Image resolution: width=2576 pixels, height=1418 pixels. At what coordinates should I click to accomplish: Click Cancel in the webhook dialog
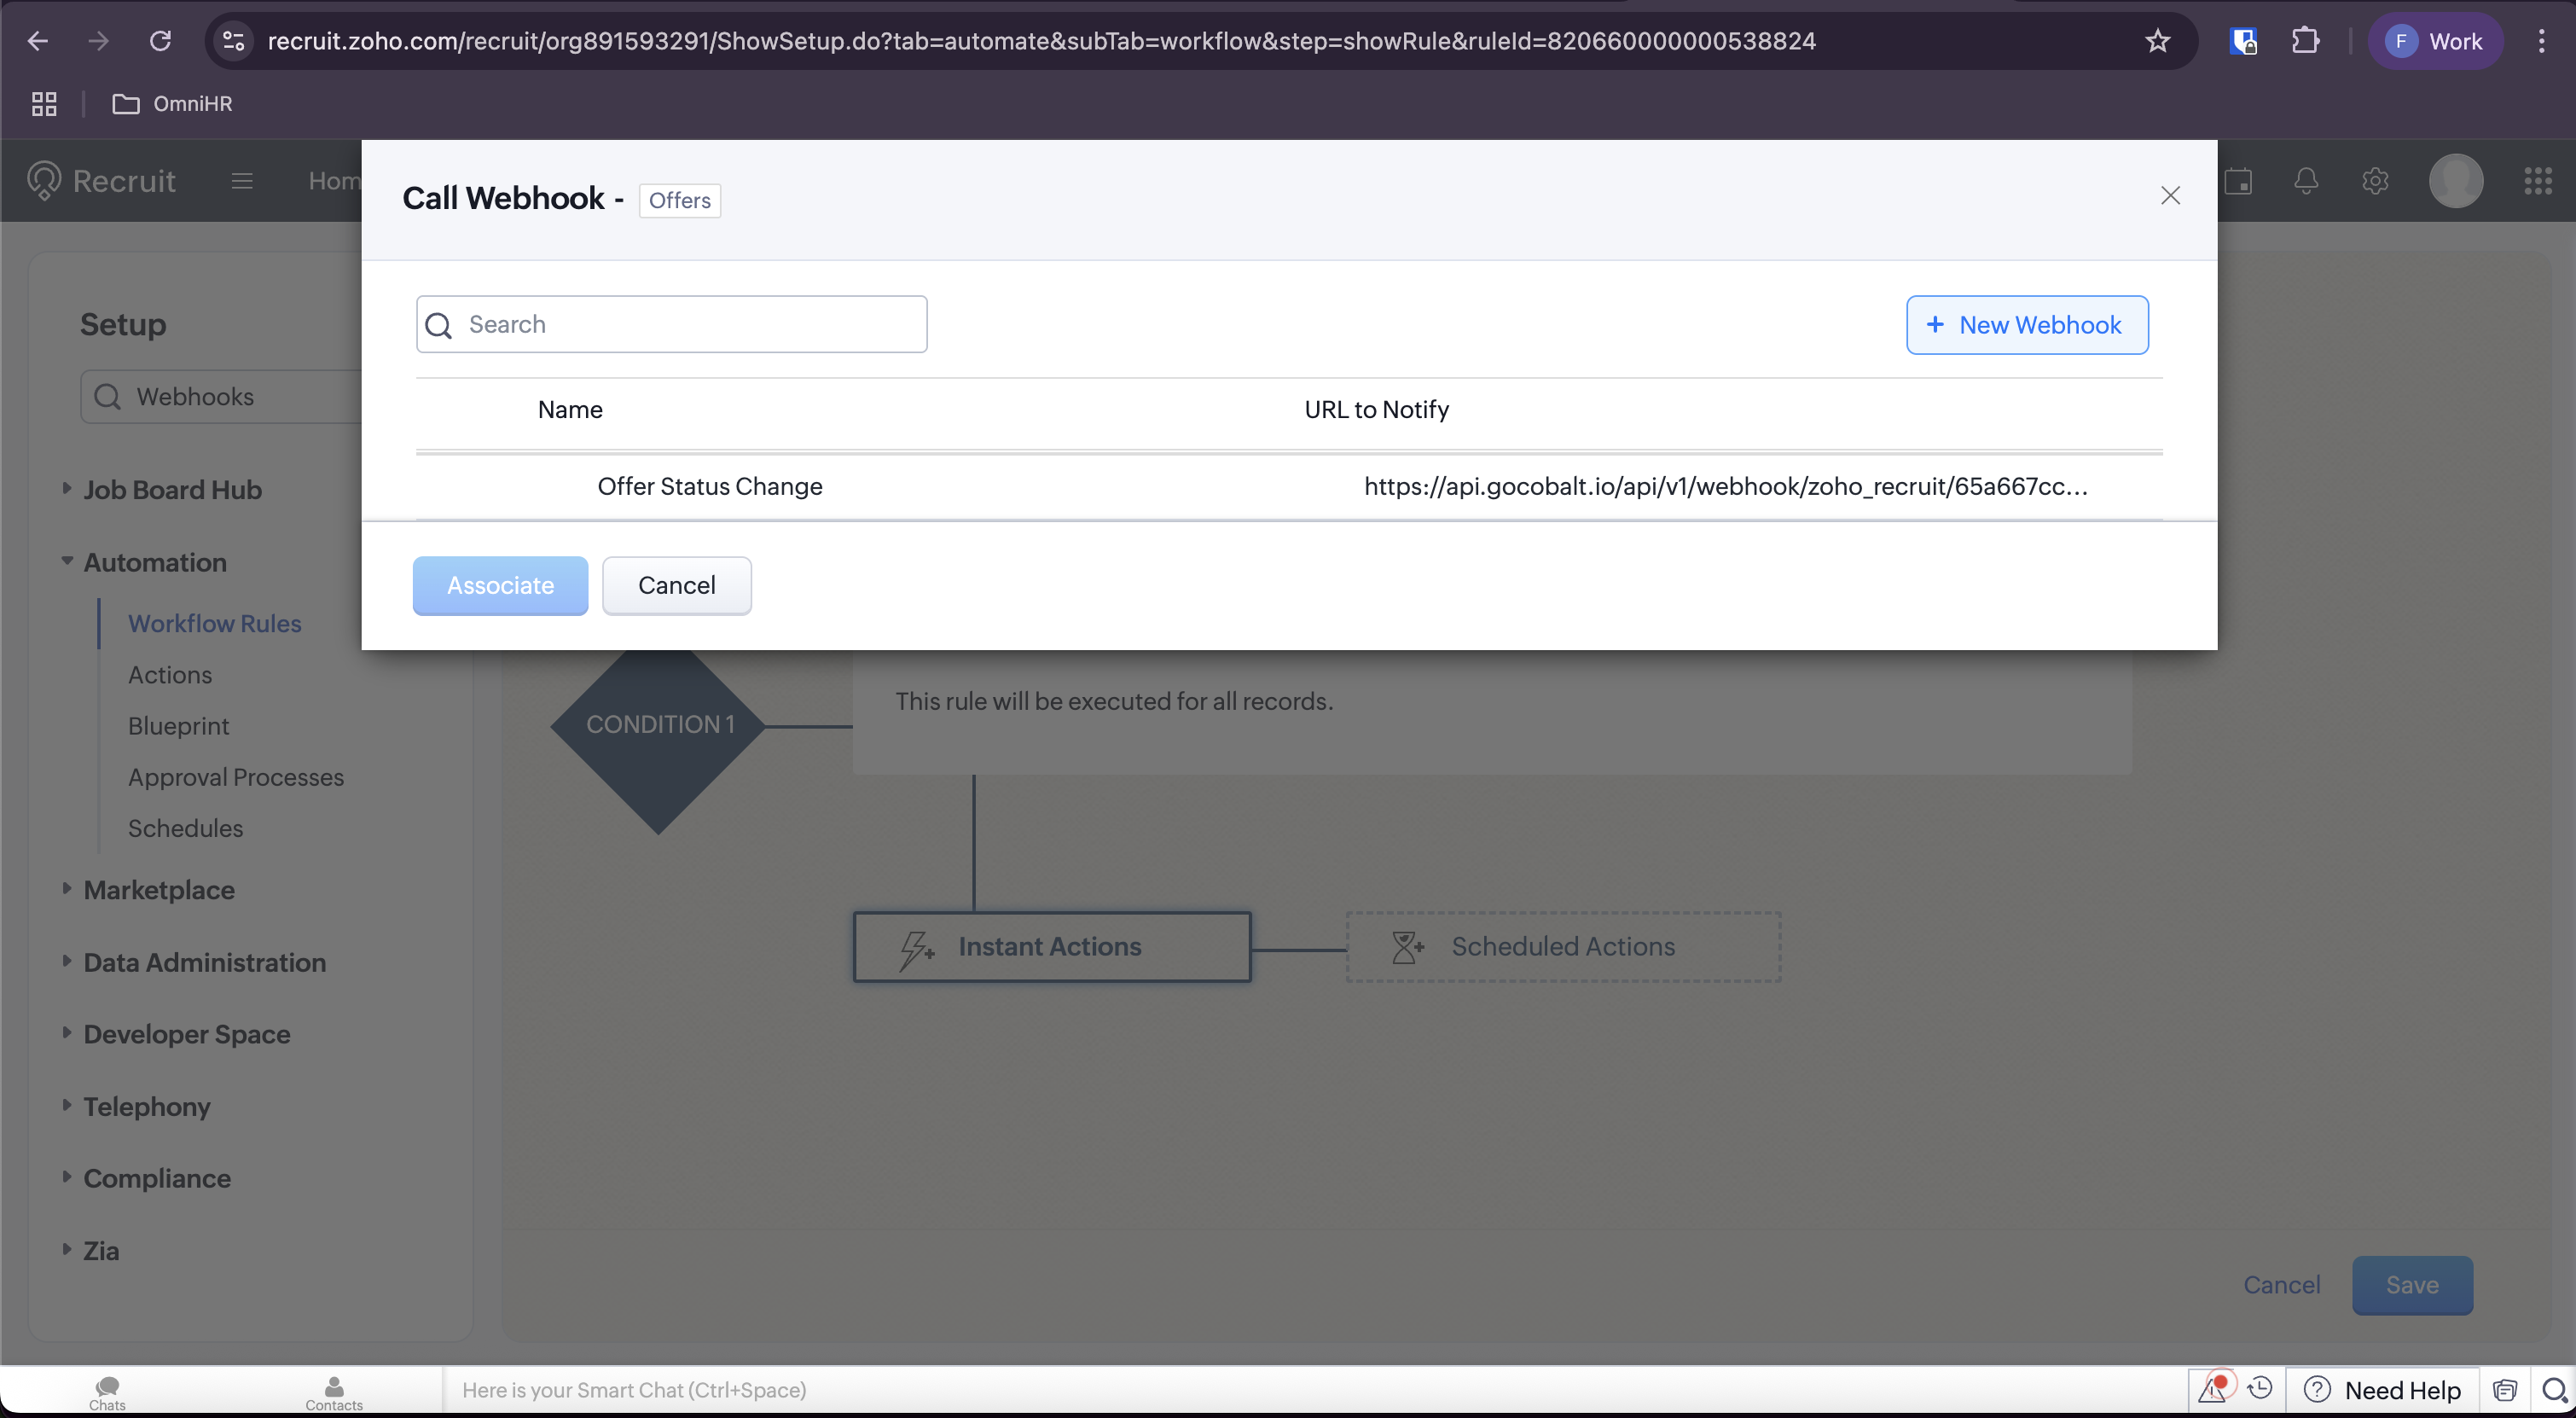[676, 586]
